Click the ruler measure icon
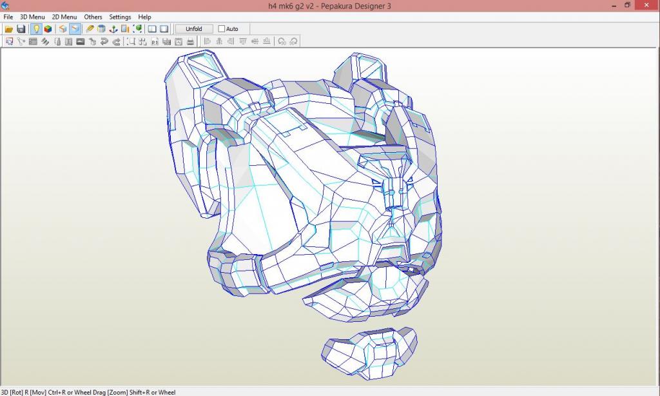Viewport: 660px width, 396px height. [33, 41]
